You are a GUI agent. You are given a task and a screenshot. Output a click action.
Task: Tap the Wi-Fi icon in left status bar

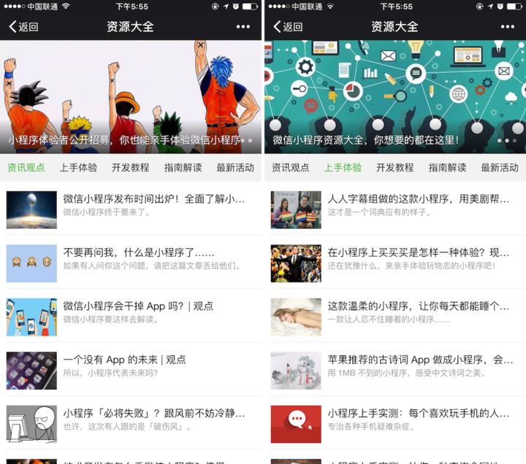pyautogui.click(x=66, y=7)
